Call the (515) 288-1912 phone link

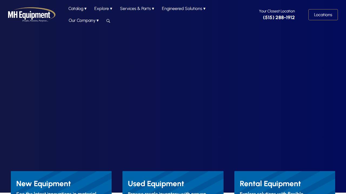click(x=279, y=17)
